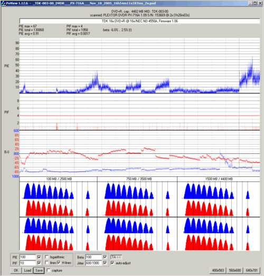
Task: Click the PIE scale input field
Action: pyautogui.click(x=28, y=257)
